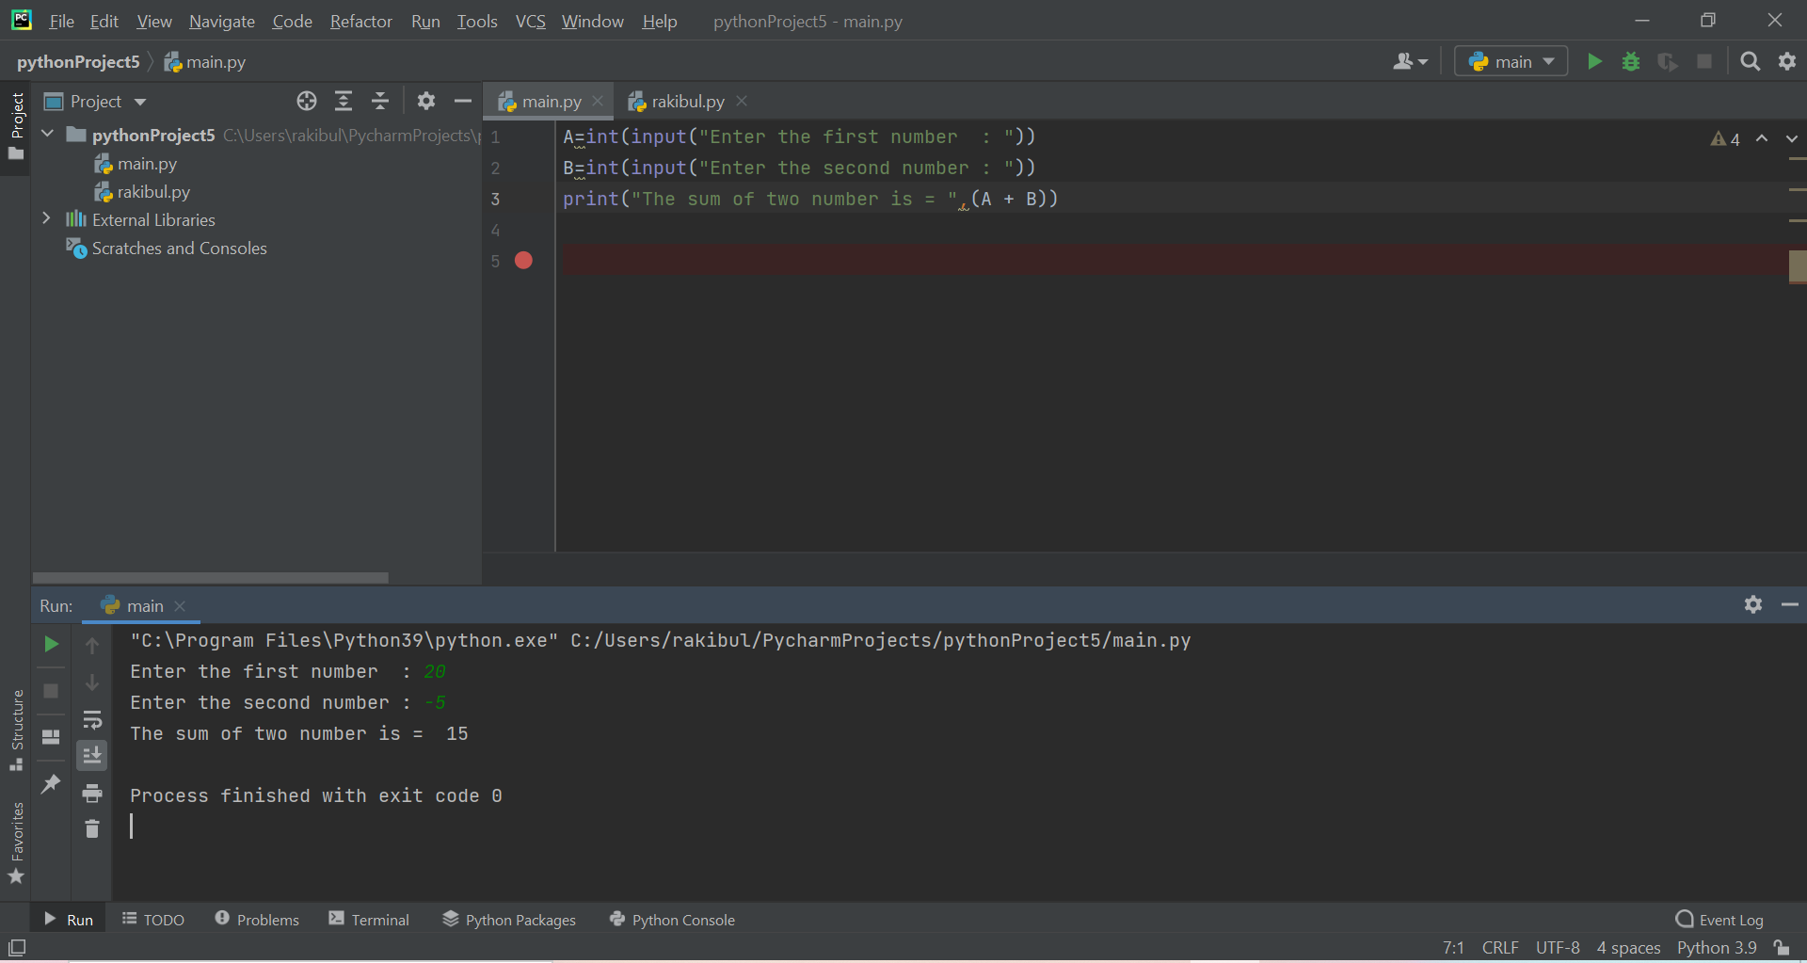Expand all in Project panel
Image resolution: width=1807 pixels, height=963 pixels.
[x=344, y=101]
